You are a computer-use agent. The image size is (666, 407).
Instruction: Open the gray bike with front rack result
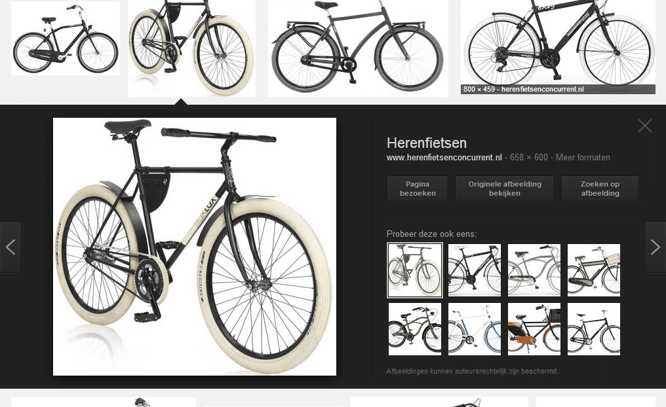tap(358, 48)
